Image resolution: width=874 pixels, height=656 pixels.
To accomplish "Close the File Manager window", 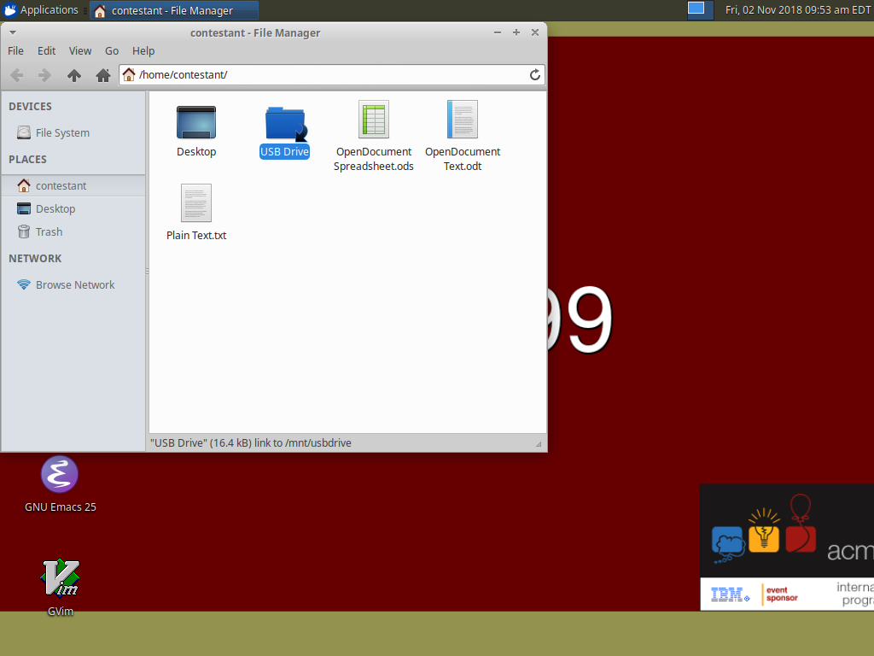I will 535,33.
